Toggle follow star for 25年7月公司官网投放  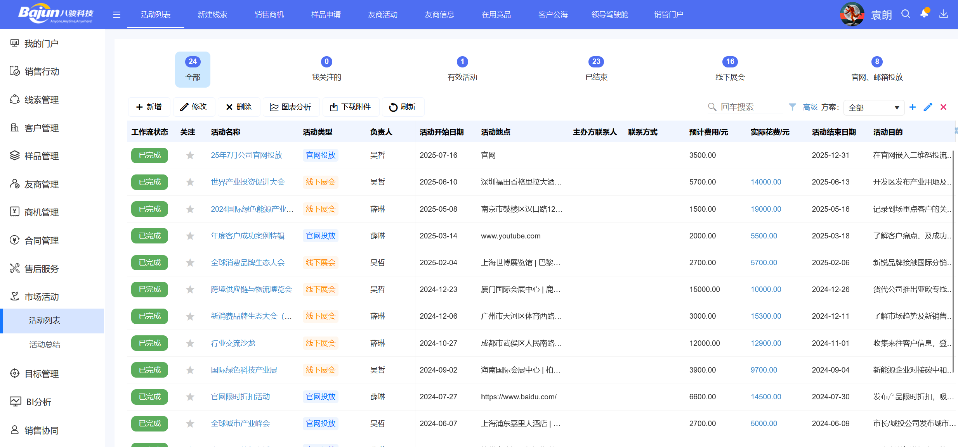pyautogui.click(x=190, y=155)
